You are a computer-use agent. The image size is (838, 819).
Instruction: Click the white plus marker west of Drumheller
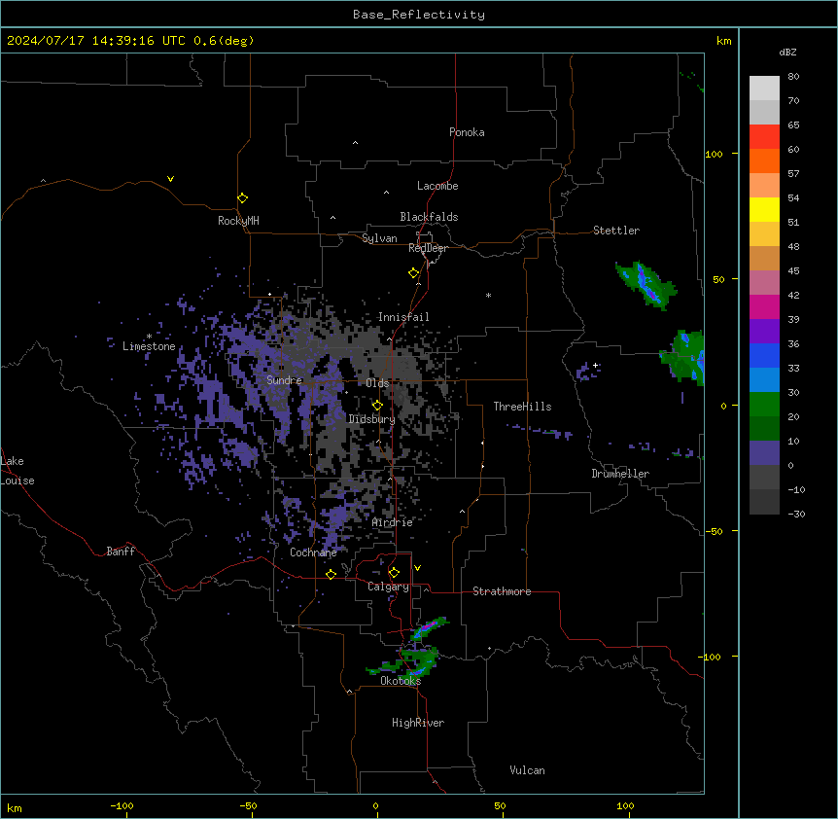(595, 365)
